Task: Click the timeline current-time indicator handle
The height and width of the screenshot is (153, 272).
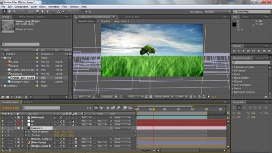Action: (x=153, y=110)
